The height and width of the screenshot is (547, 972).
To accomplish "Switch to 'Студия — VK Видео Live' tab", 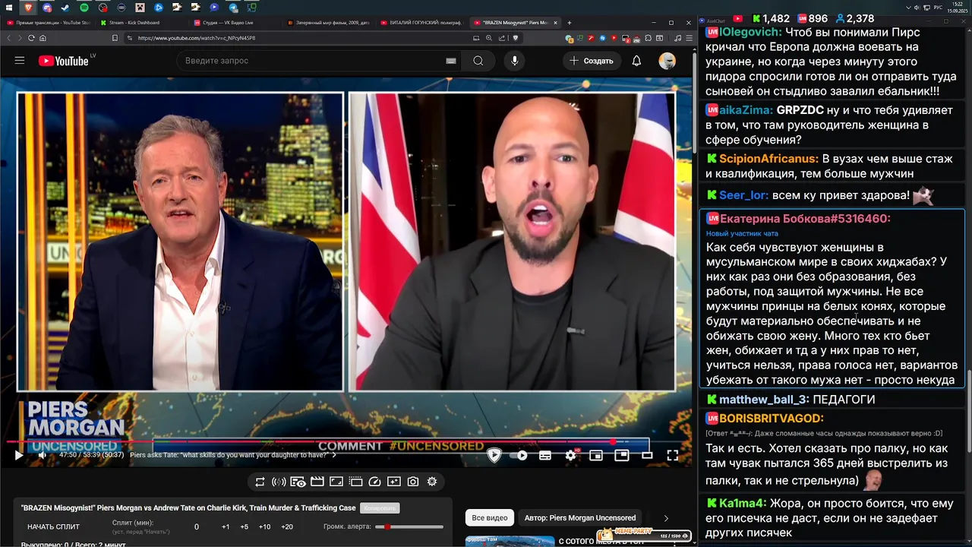I will coord(234,23).
